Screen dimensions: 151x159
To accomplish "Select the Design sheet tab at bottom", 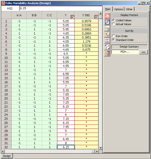I will 7,156.
